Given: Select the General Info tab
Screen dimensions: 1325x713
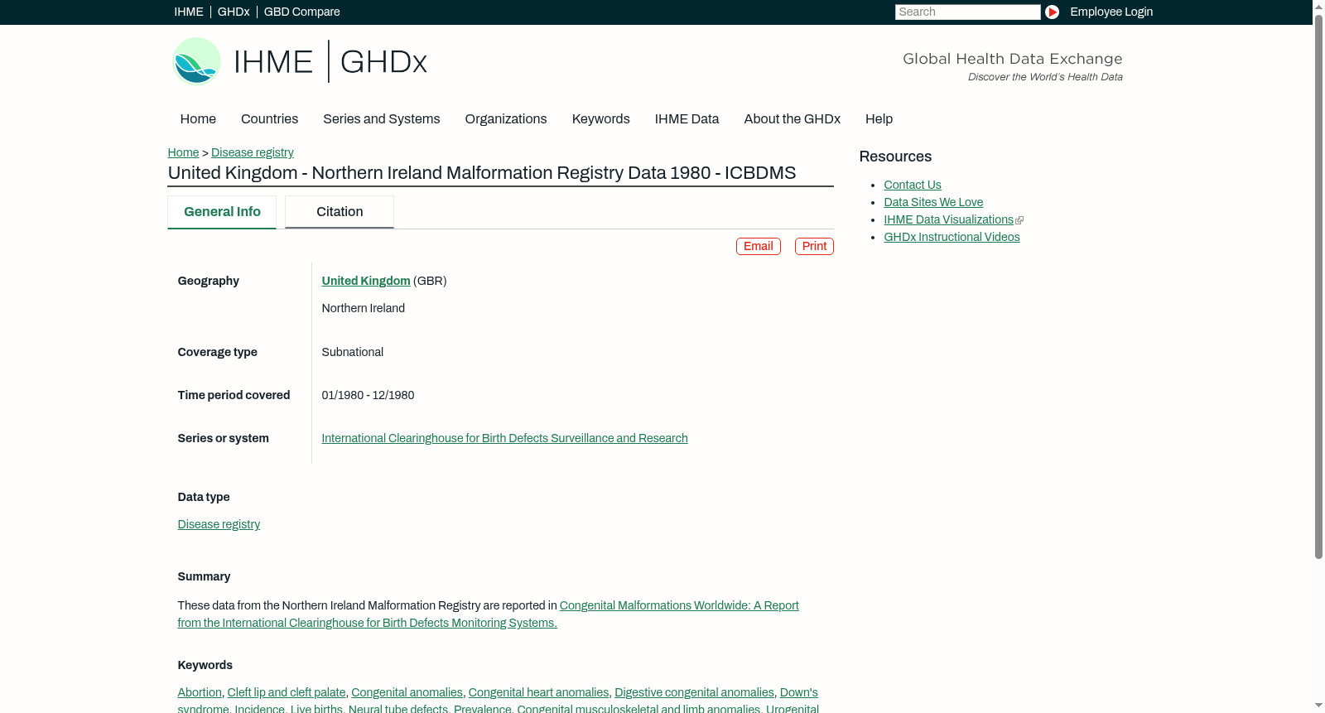Looking at the screenshot, I should tap(222, 212).
